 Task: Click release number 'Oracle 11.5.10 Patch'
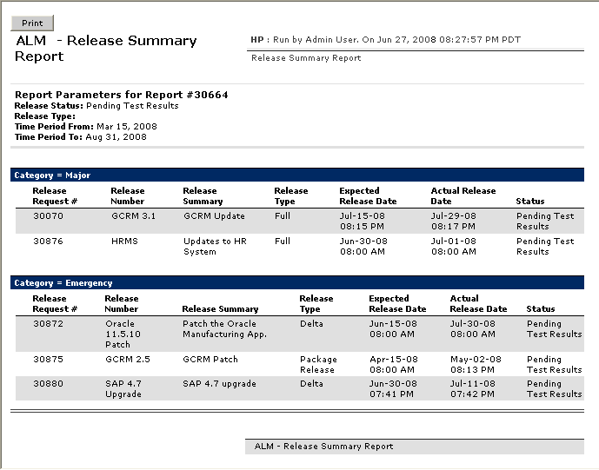[x=123, y=334]
